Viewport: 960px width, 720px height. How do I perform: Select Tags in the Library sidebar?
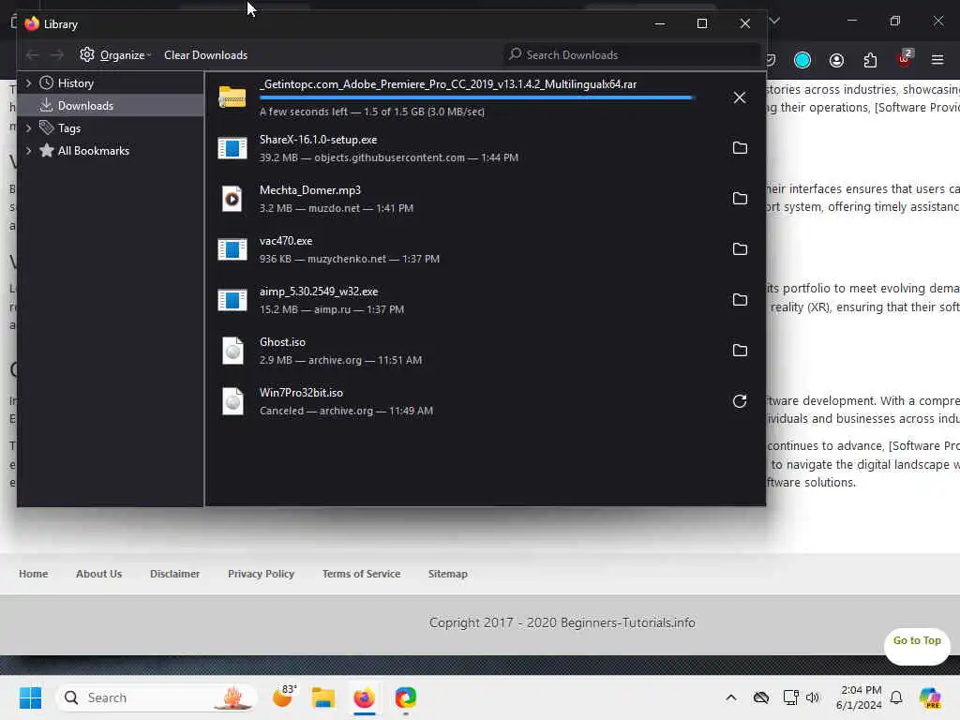pos(68,128)
